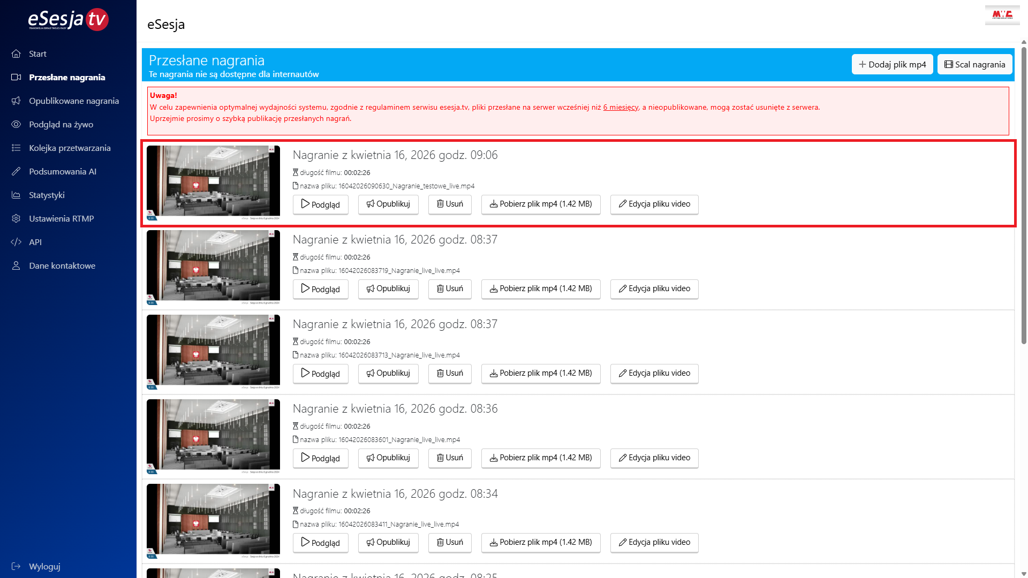Click the Wyloguj logout icon
This screenshot has width=1028, height=578.
click(16, 566)
